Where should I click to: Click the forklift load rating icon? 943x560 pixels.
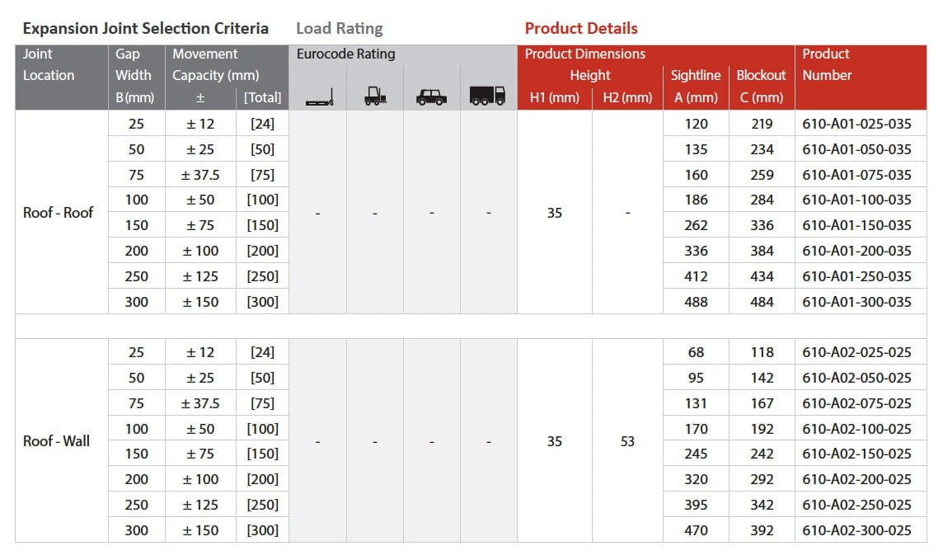[375, 96]
